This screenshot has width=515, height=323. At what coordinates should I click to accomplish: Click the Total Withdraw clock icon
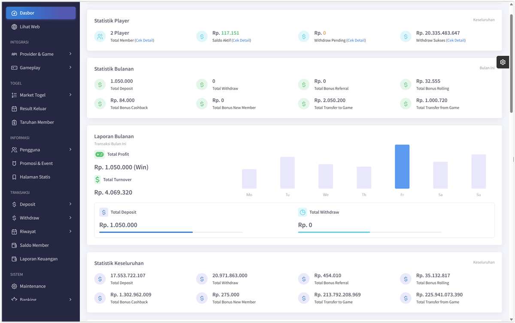tap(303, 212)
